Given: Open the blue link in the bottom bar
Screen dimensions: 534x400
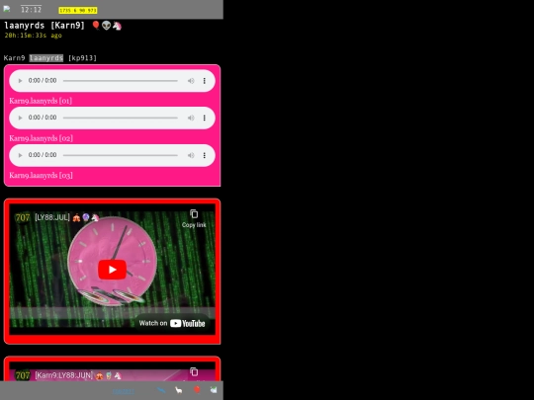Looking at the screenshot, I should click(124, 391).
